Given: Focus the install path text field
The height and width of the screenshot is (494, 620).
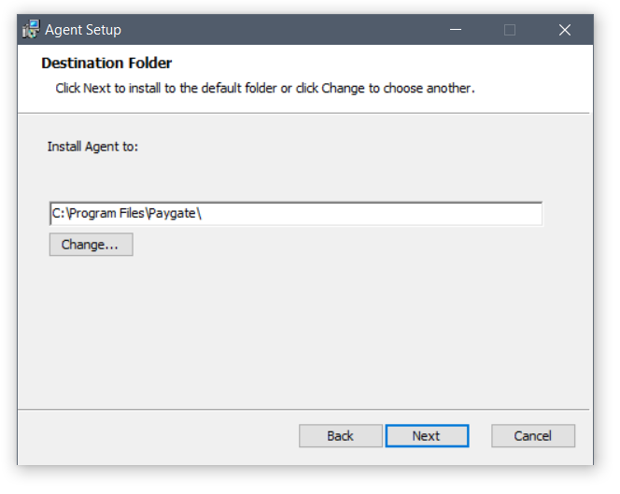Looking at the screenshot, I should click(296, 214).
